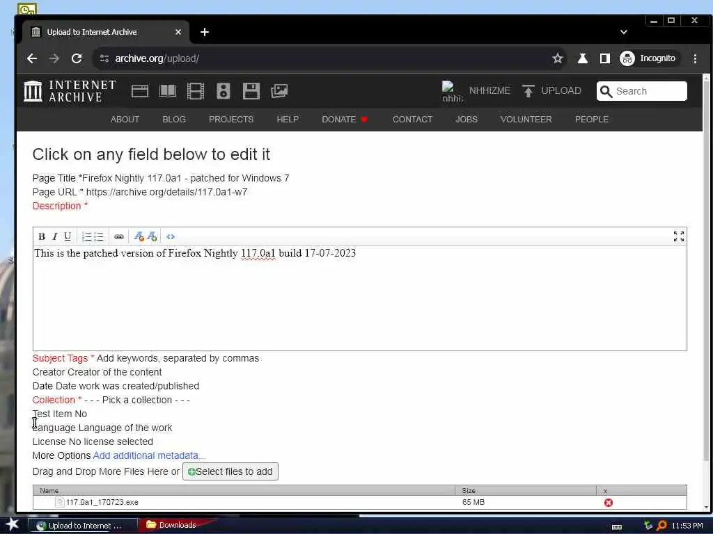Open the CONTACT menu item

coord(412,120)
